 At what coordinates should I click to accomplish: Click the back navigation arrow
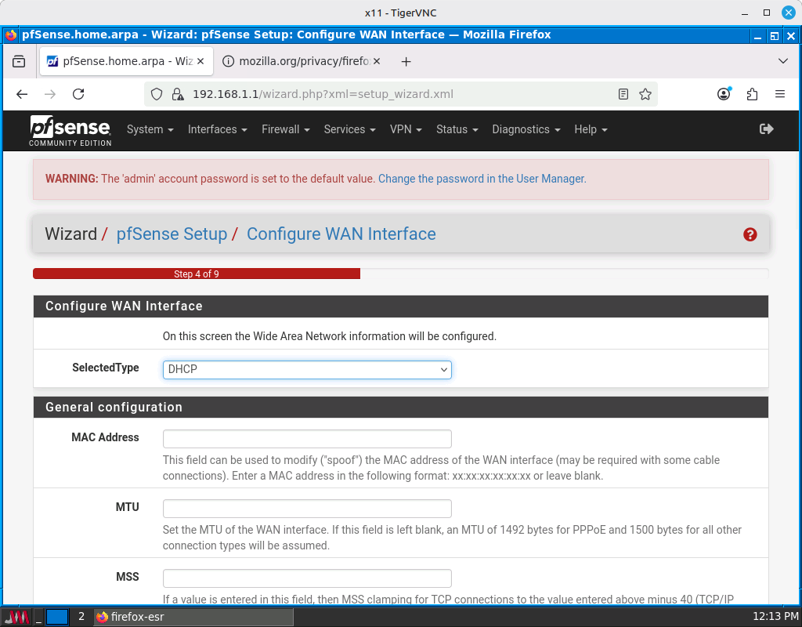(22, 94)
